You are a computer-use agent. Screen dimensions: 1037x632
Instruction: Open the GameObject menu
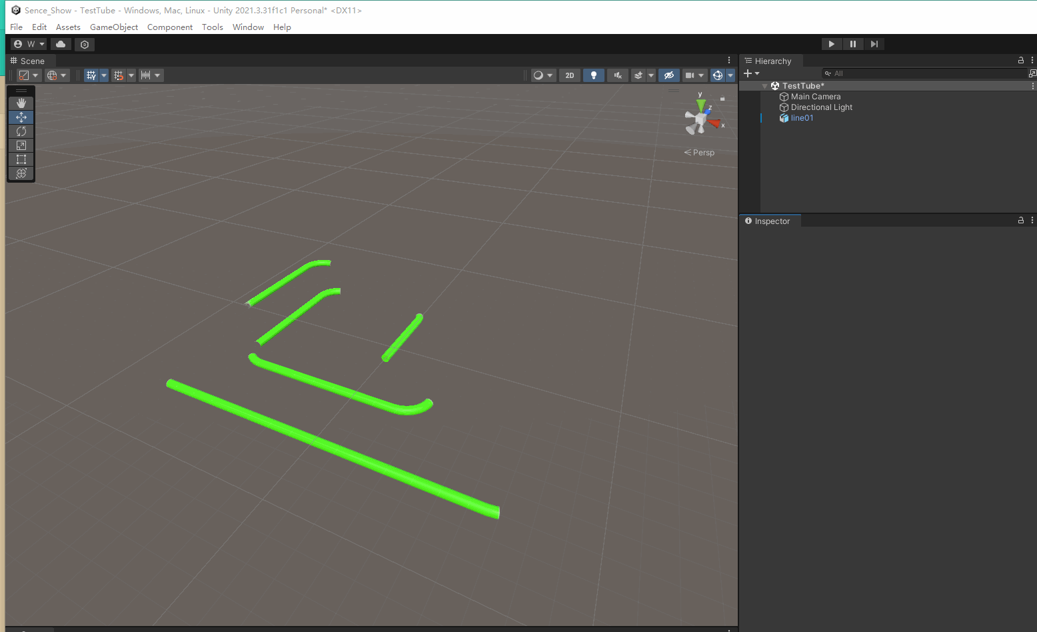click(114, 27)
